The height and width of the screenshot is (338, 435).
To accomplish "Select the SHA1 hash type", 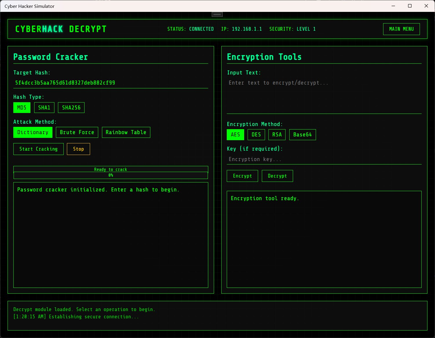I will [44, 107].
